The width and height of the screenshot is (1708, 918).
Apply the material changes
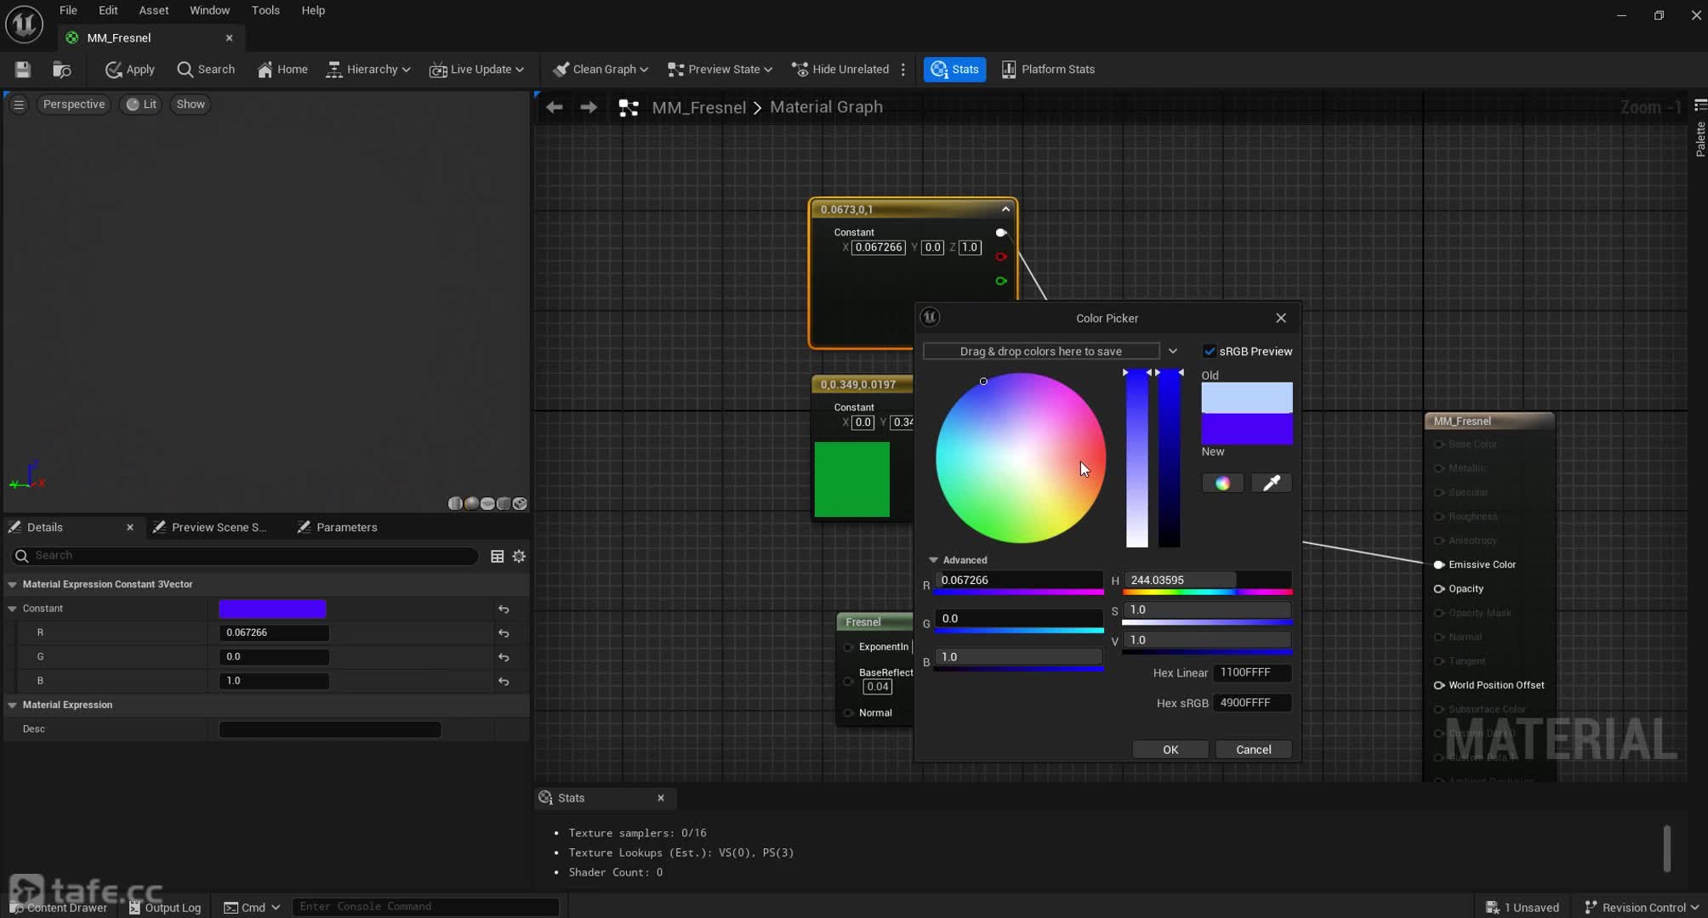click(x=129, y=70)
